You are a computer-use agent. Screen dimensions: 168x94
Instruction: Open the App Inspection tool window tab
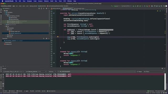[51, 91]
